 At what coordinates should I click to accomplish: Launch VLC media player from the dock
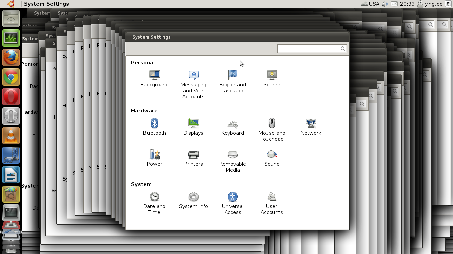[11, 136]
